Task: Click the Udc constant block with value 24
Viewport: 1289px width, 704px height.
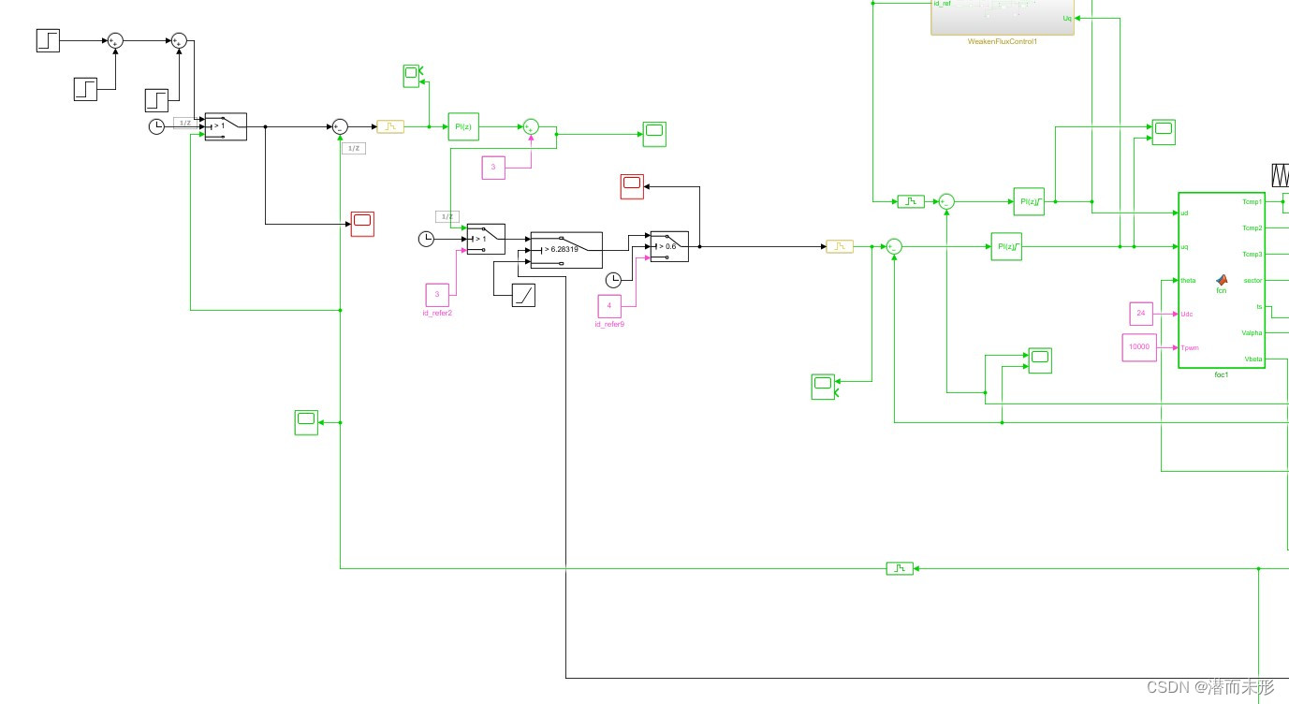Action: [1141, 314]
